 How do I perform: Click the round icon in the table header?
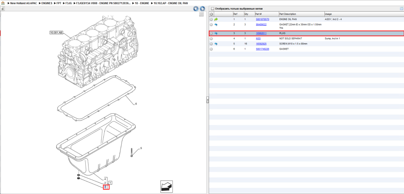211,14
